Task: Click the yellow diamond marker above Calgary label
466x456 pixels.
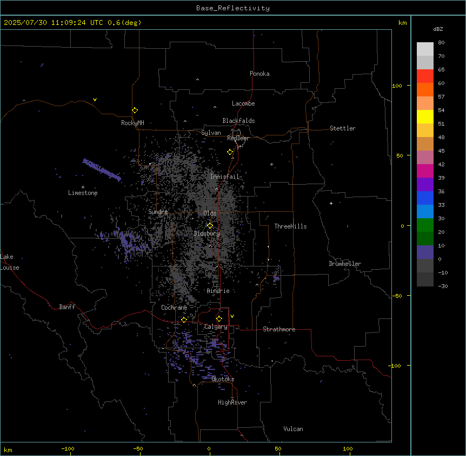Action: 219,319
